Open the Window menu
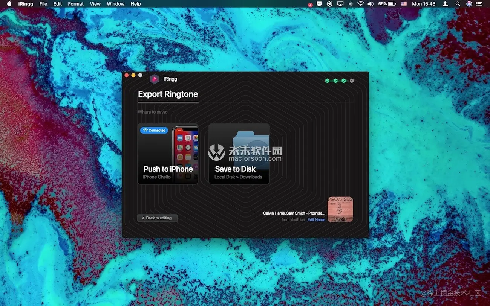Screen dimensions: 490x306 point(116,4)
